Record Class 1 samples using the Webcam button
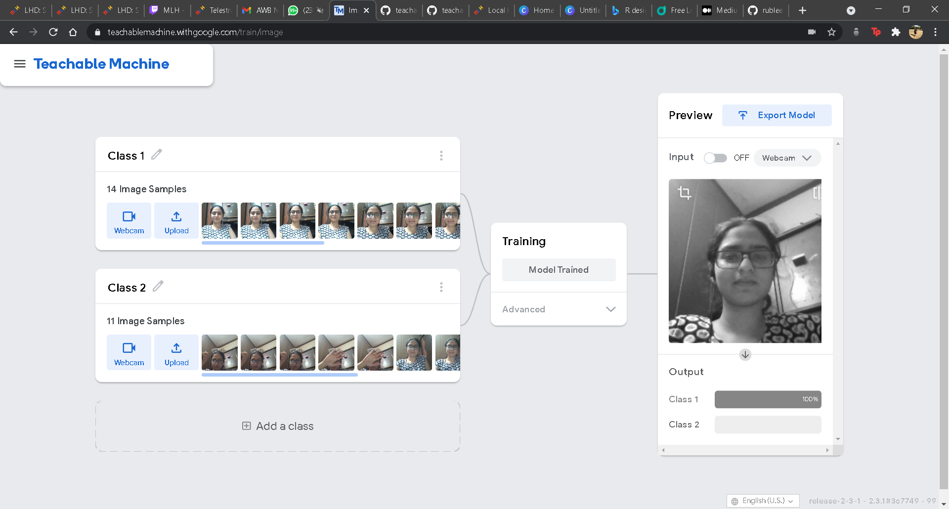This screenshot has height=509, width=949. [x=129, y=221]
